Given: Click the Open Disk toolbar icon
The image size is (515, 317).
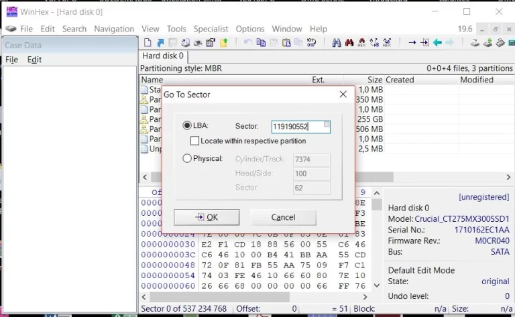Looking at the screenshot, I should coord(475,43).
